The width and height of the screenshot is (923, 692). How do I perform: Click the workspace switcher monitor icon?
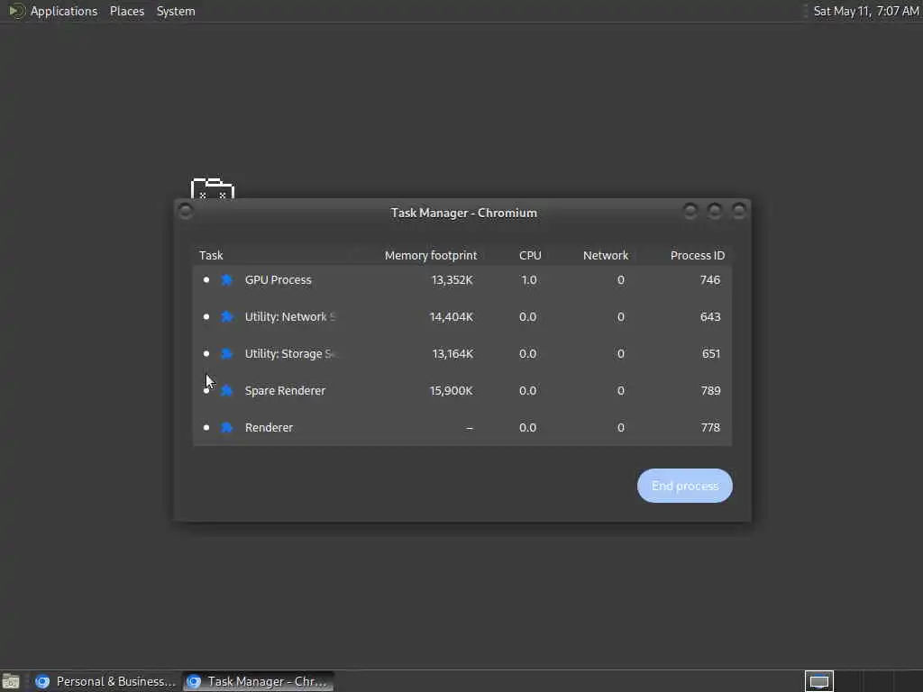click(818, 681)
